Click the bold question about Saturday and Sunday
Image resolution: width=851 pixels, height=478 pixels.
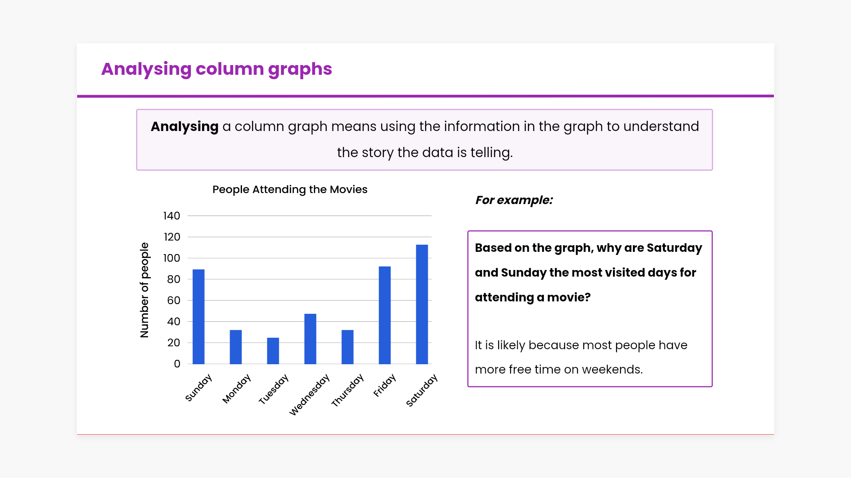click(588, 273)
